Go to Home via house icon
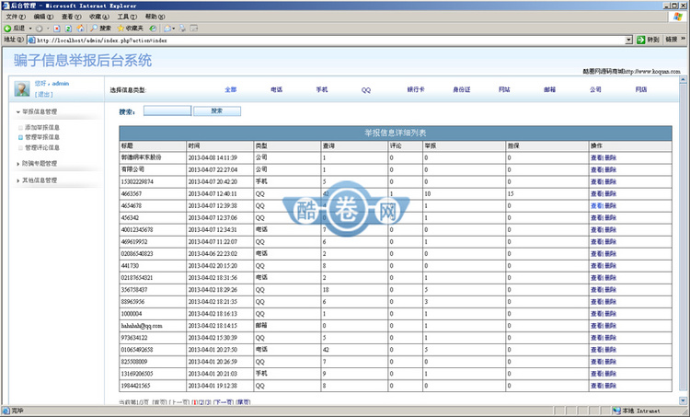This screenshot has height=417, width=690. [81, 29]
